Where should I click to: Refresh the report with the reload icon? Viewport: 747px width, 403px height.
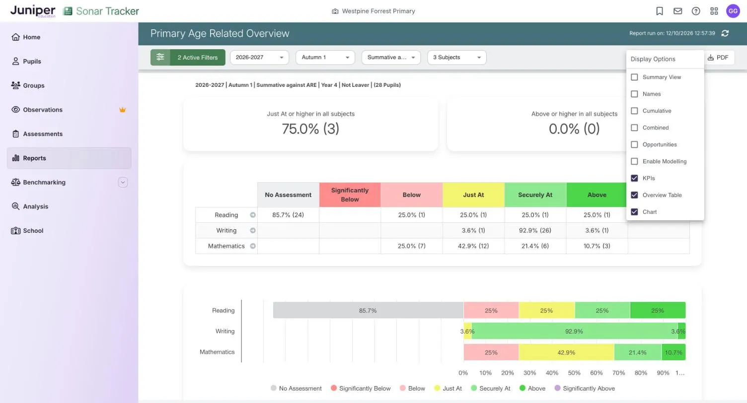725,33
